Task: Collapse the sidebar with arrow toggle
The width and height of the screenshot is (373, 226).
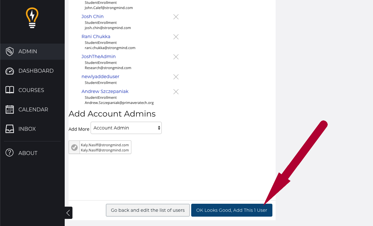Action: [68, 213]
